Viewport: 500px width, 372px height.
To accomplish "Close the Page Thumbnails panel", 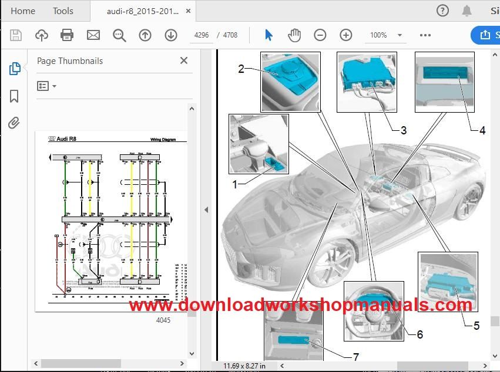I will 184,60.
